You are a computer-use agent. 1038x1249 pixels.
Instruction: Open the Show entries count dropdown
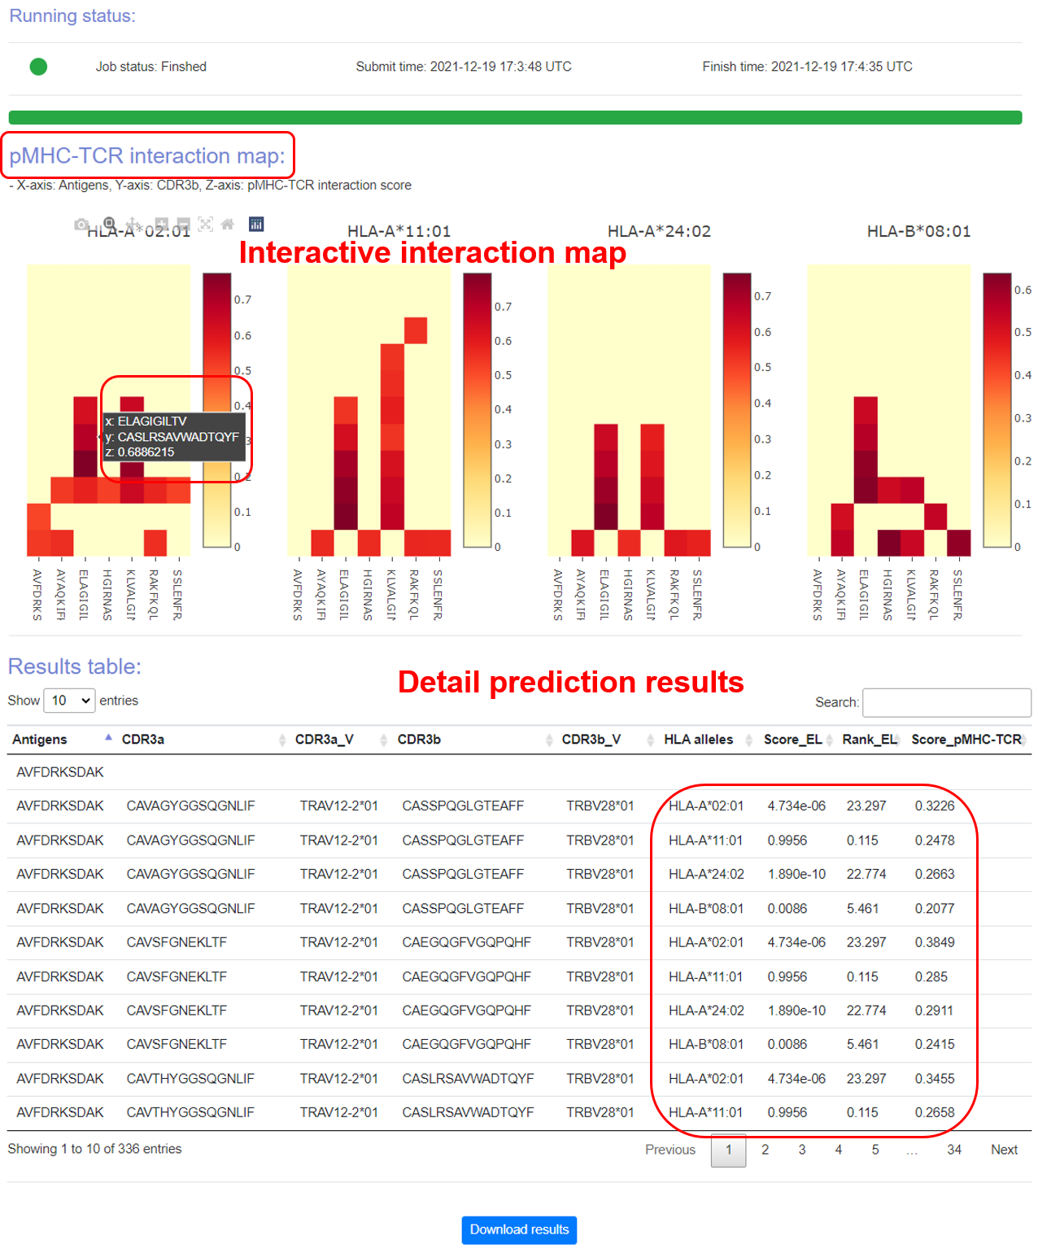(69, 701)
